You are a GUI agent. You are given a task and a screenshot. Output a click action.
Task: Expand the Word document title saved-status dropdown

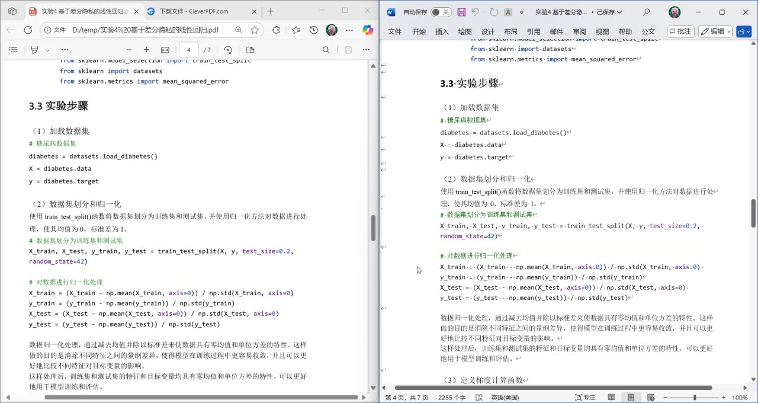[x=620, y=12]
